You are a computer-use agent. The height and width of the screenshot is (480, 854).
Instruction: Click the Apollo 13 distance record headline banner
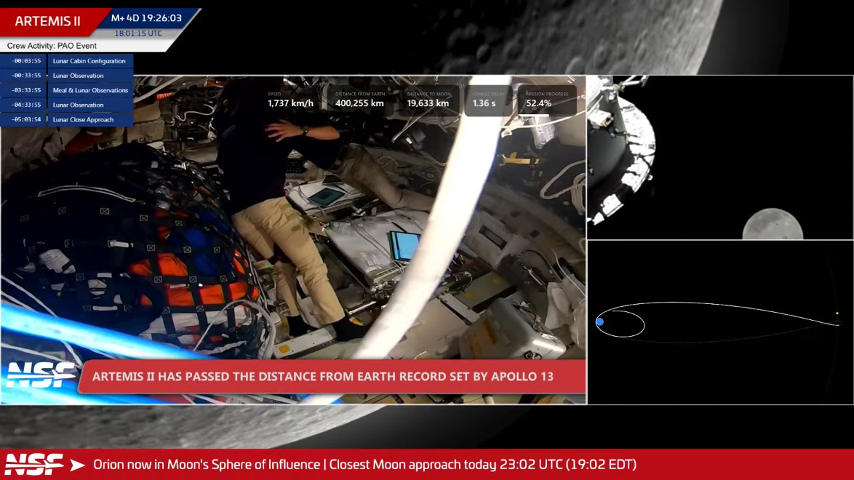(x=323, y=377)
